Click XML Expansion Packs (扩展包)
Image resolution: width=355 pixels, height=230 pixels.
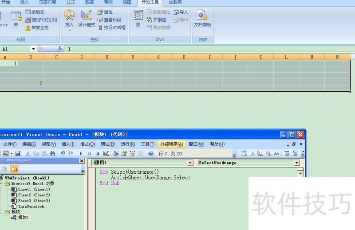(157, 19)
